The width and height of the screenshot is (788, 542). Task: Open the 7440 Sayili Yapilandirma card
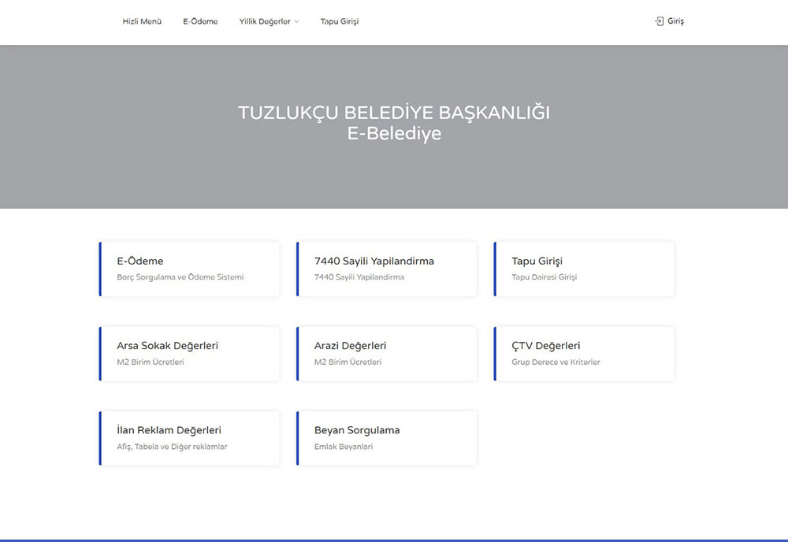(386, 269)
